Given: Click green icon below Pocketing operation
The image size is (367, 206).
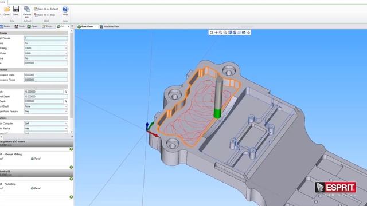Looking at the screenshot, I should [71, 197].
